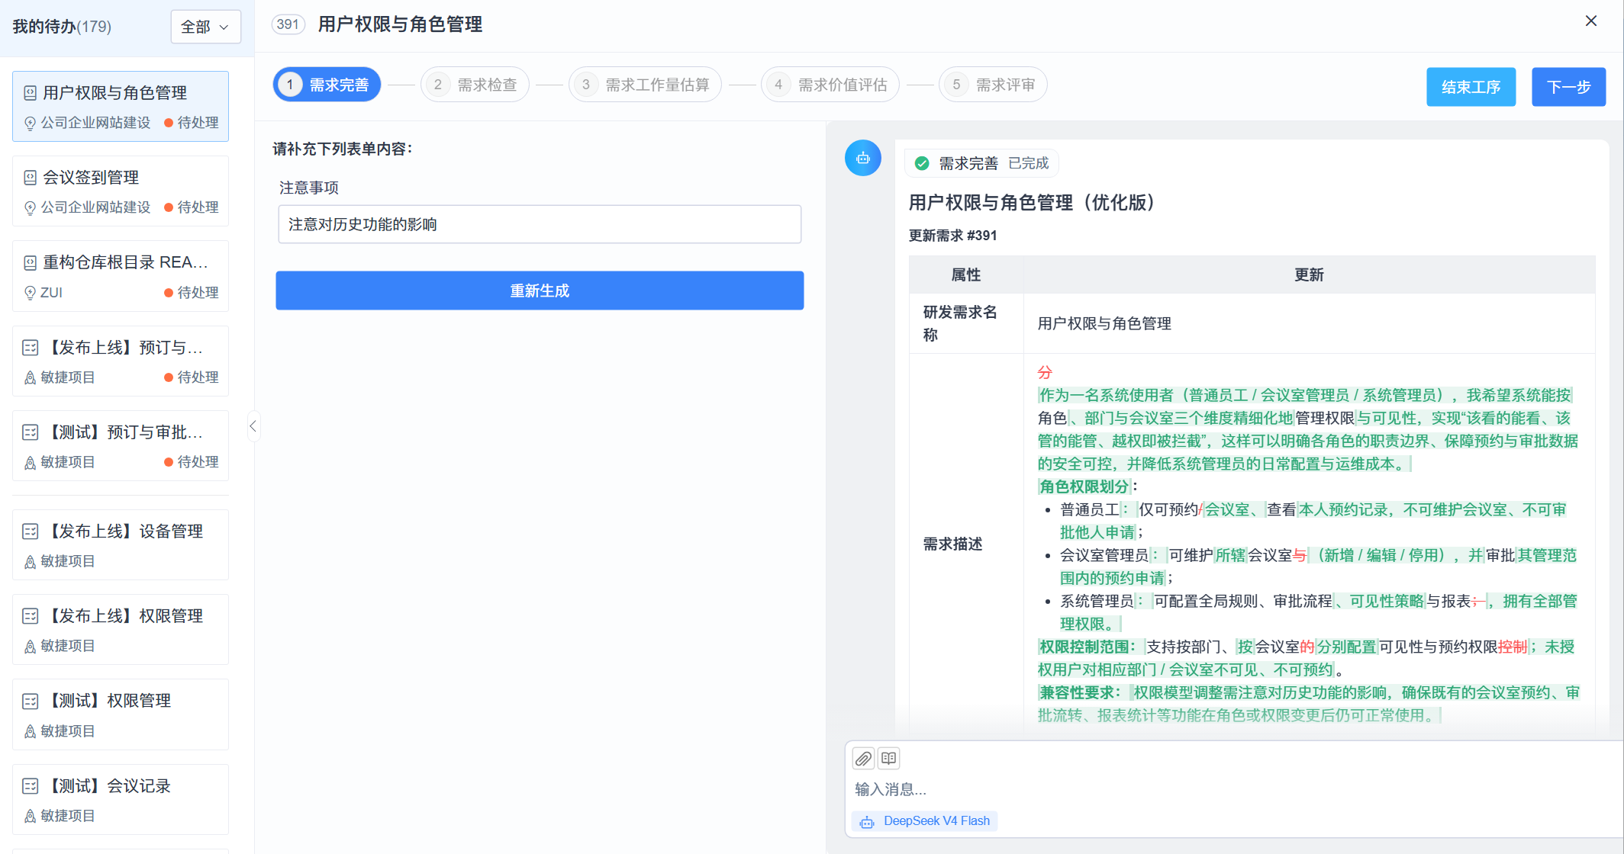Viewport: 1624px width, 854px height.
Task: Click the robot icon beside DeepSeek V4 Flash
Action: pyautogui.click(x=867, y=821)
